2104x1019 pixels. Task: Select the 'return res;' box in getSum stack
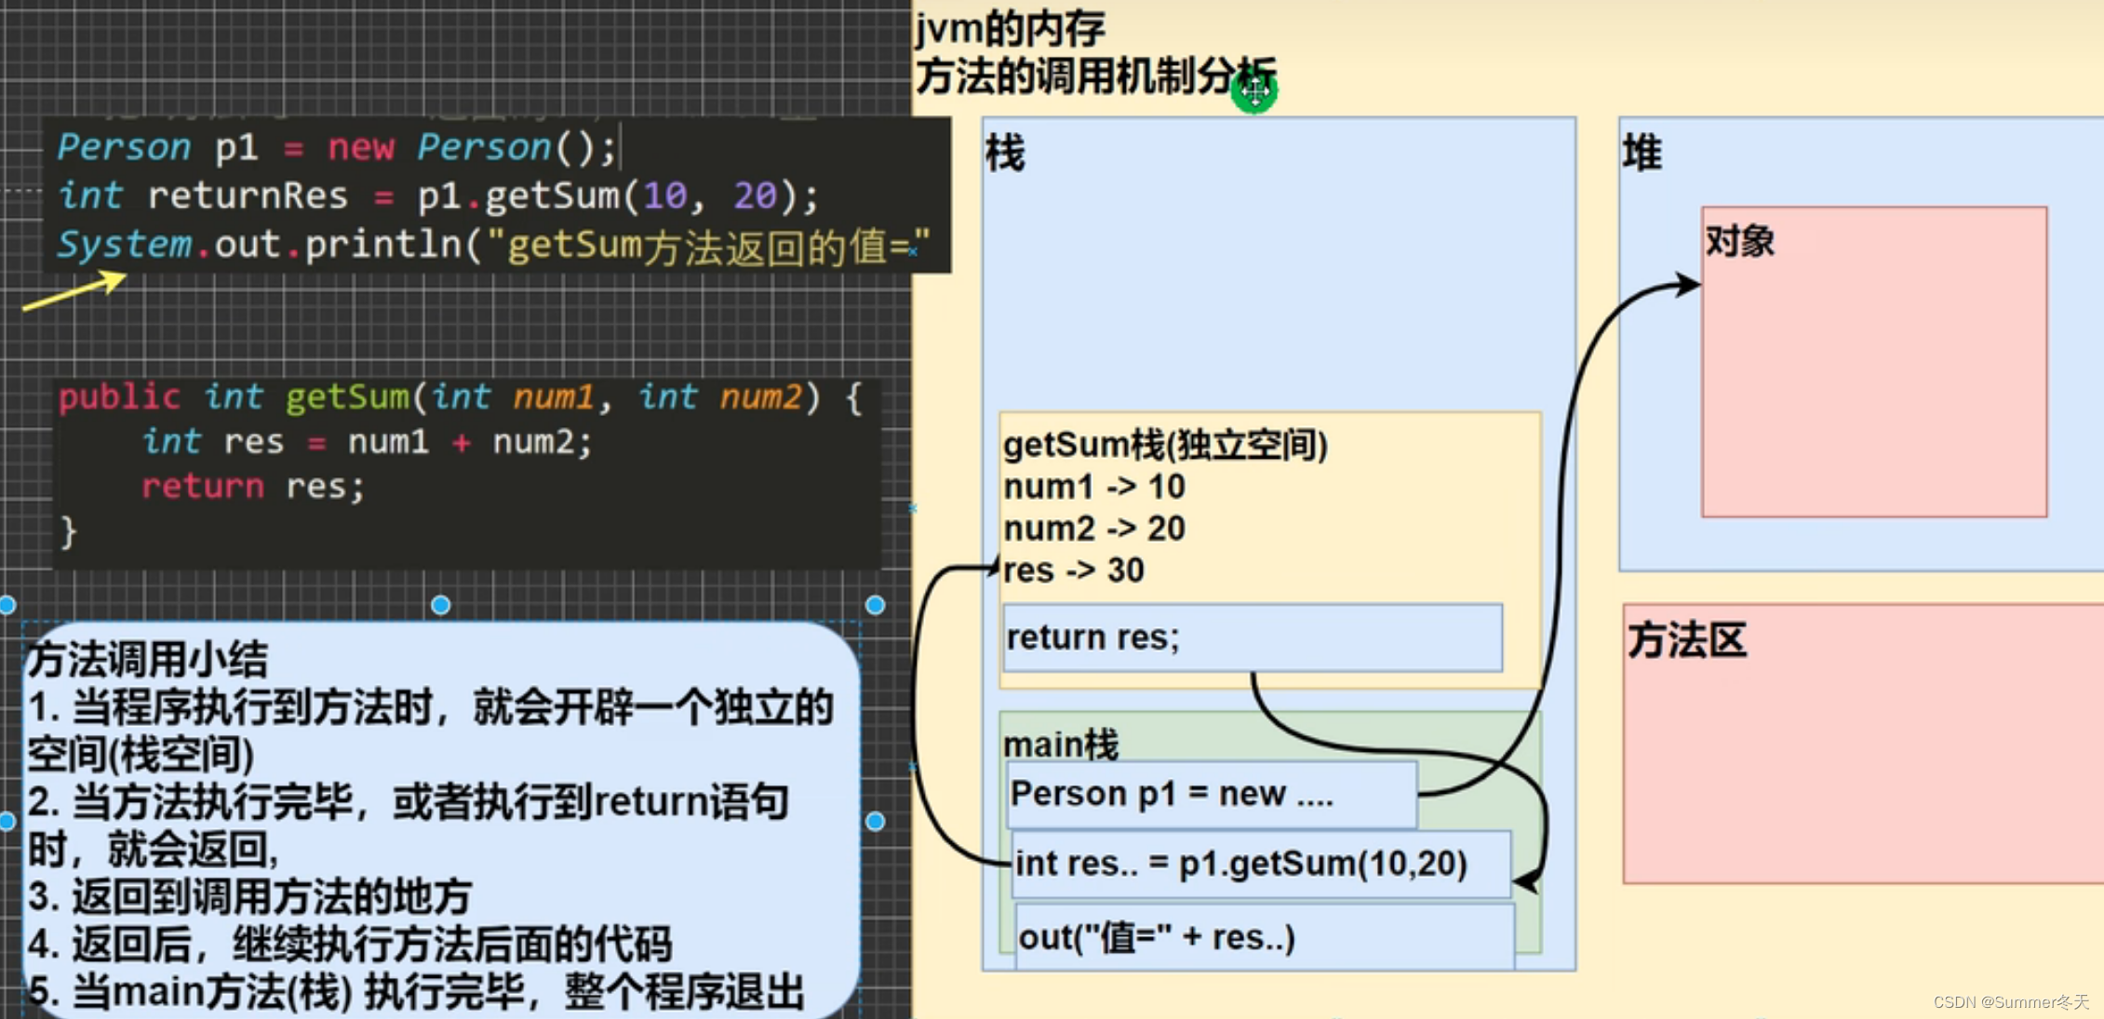[1253, 638]
